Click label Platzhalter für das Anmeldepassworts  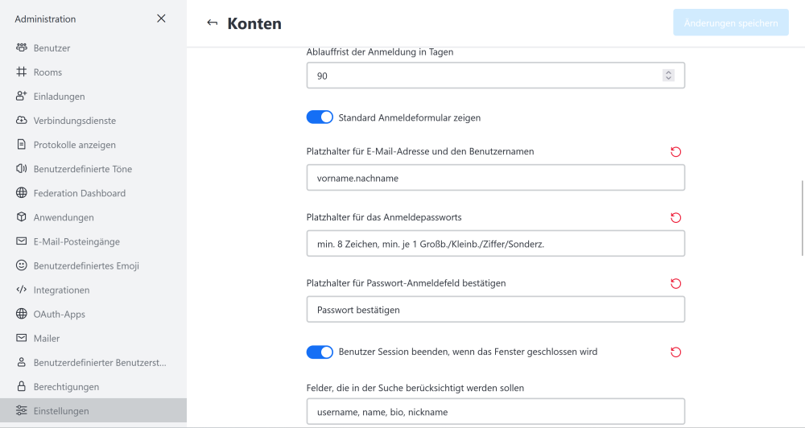(x=384, y=217)
